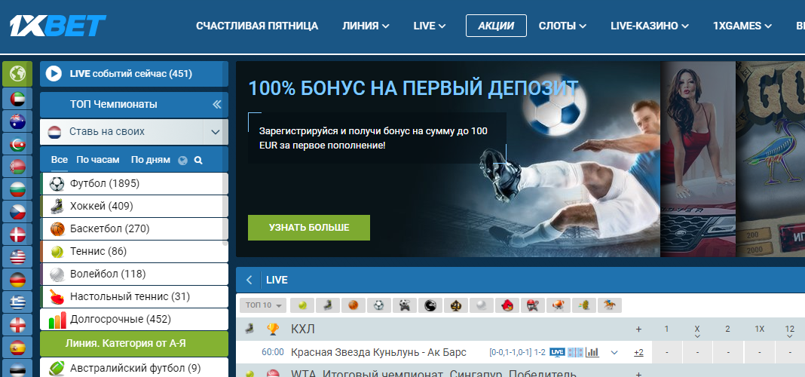Filter LIVE by hockey skate icon
The height and width of the screenshot is (377, 805).
328,305
